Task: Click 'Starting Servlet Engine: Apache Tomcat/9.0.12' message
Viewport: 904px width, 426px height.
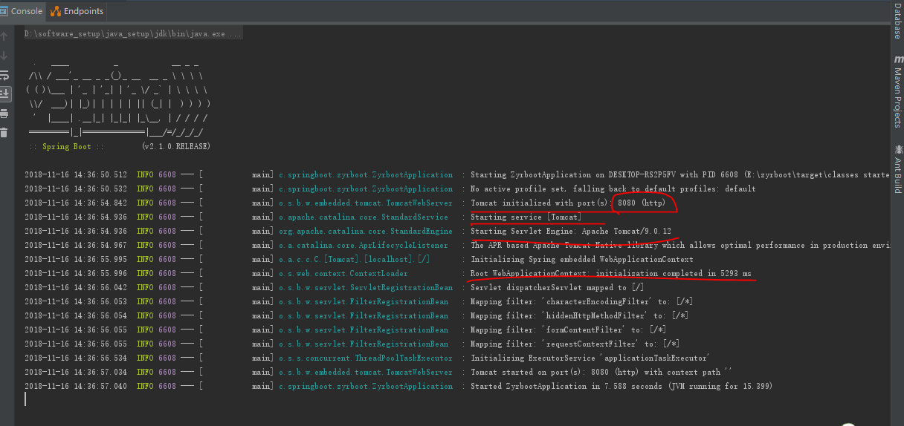Action: [571, 232]
